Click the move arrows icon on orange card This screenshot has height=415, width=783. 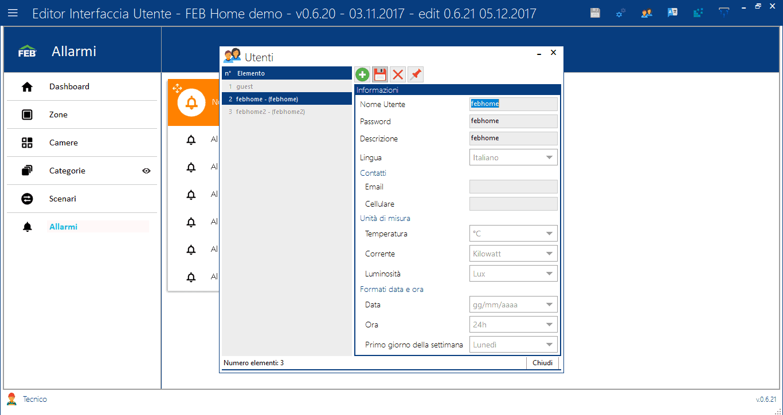point(177,88)
